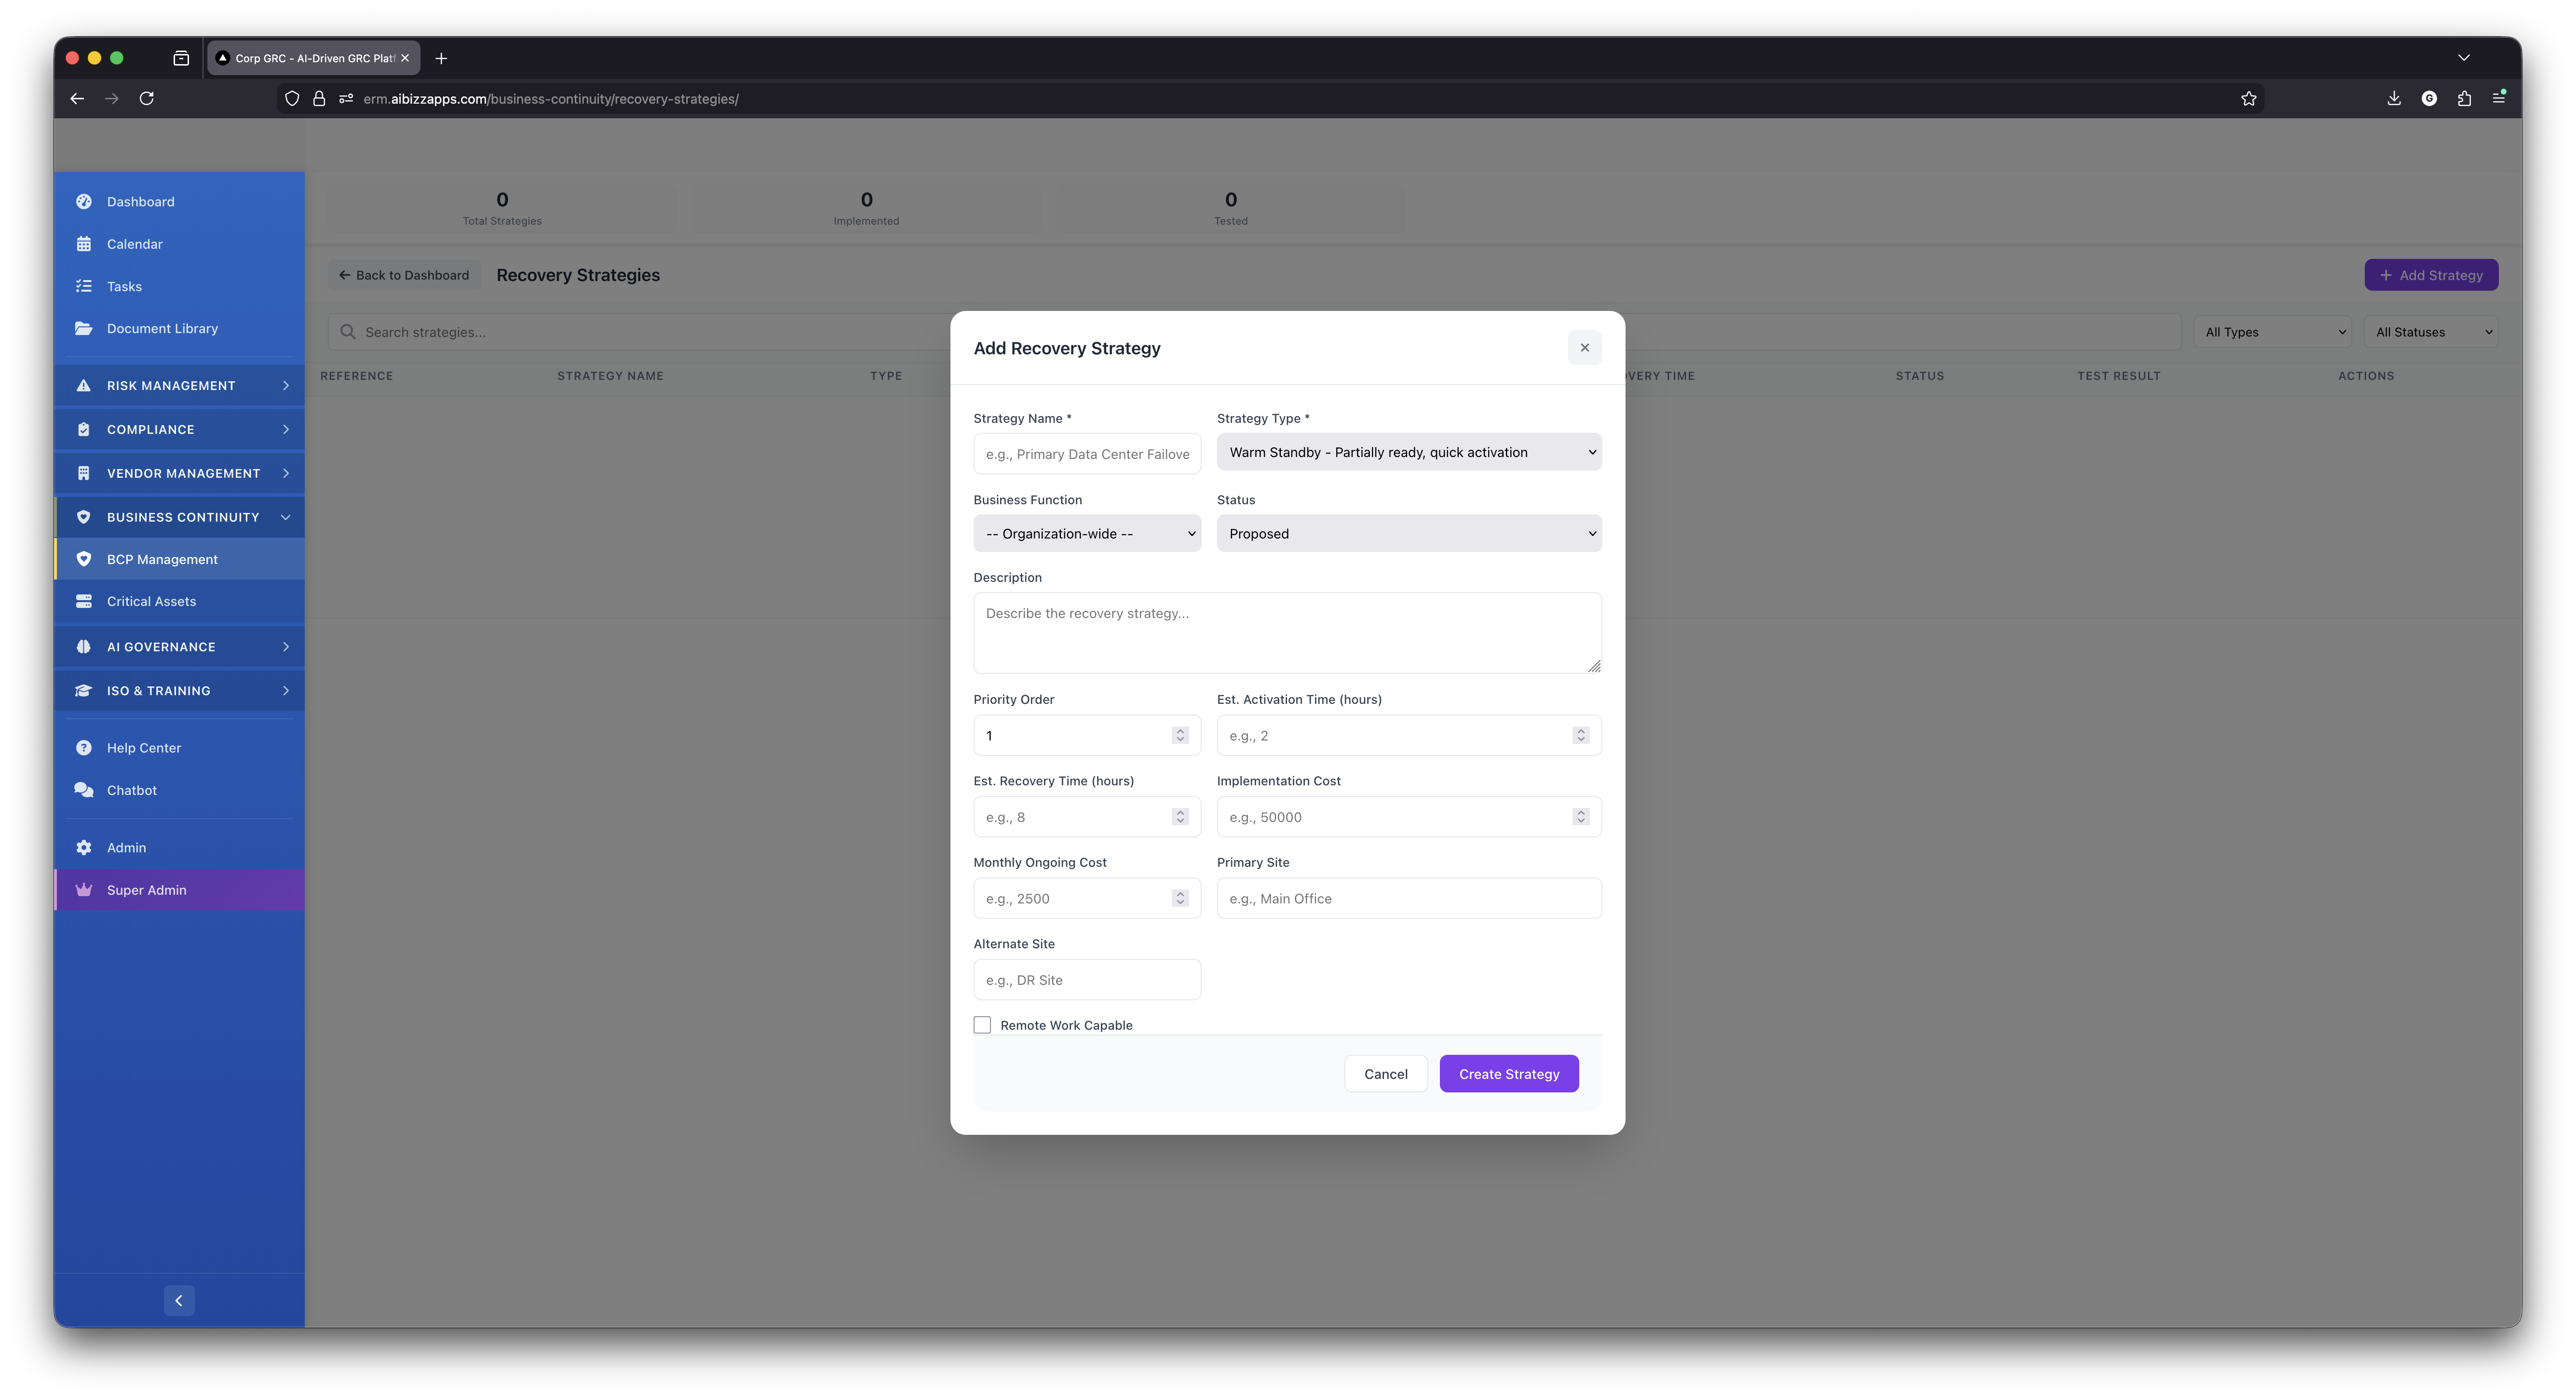This screenshot has height=1399, width=2576.
Task: Click the Dashboard gauge icon in sidebar
Action: pyautogui.click(x=84, y=202)
